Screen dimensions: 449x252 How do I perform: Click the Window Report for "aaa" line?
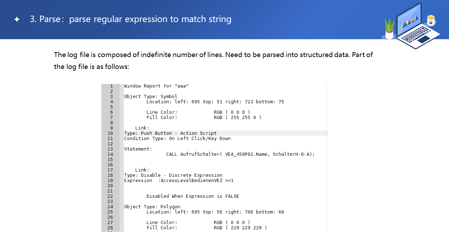coord(156,86)
